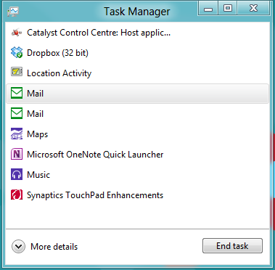Click the second Mail envelope icon
The width and height of the screenshot is (275, 270).
[17, 113]
